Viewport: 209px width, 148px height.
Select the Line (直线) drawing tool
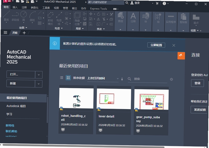pyautogui.click(x=6, y=16)
